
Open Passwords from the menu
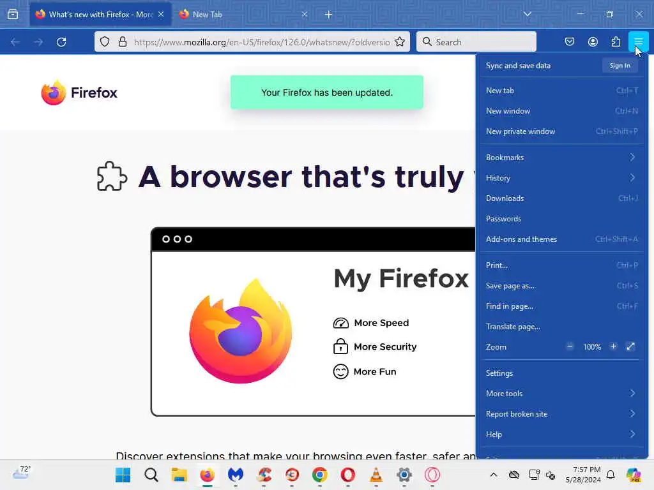click(562, 219)
